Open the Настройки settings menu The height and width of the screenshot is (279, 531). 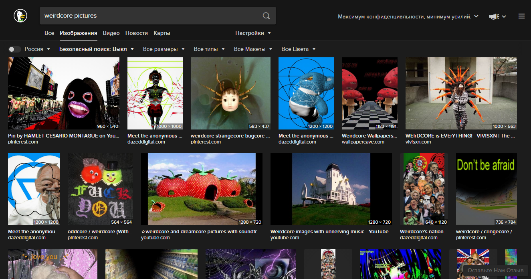tap(253, 33)
